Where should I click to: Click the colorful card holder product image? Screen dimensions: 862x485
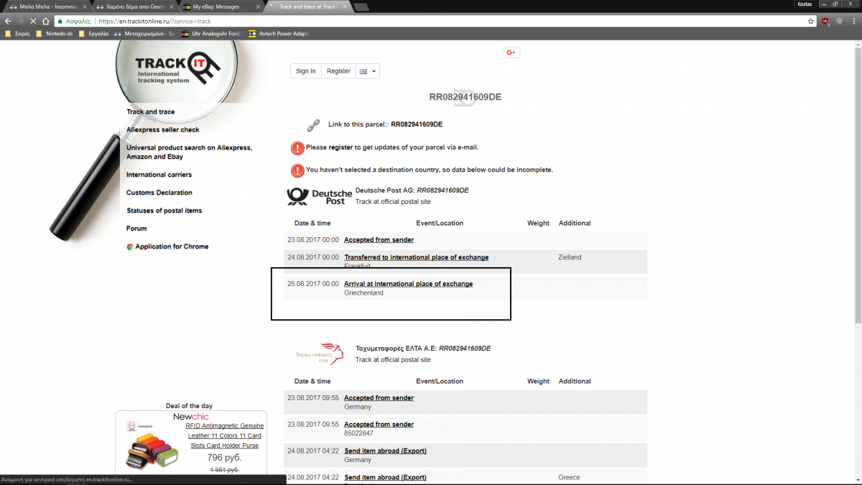coord(152,451)
